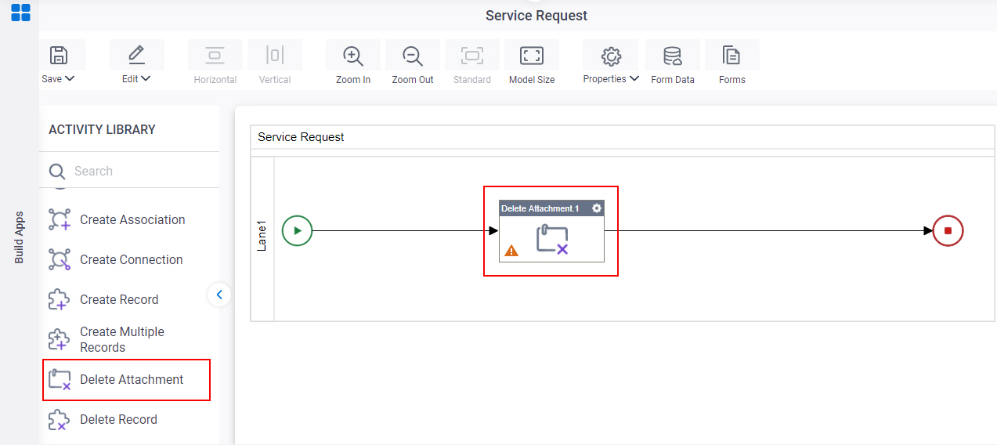The width and height of the screenshot is (997, 445).
Task: Click the Save disk icon
Action: (x=59, y=56)
